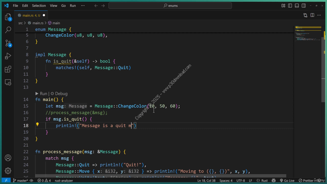Click the horizontal scrollbar at editor bottom
327x184 pixels.
point(161,176)
